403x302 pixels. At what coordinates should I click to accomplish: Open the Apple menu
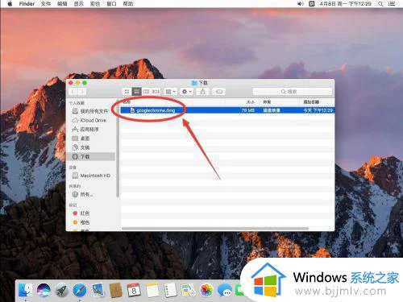(x=10, y=4)
